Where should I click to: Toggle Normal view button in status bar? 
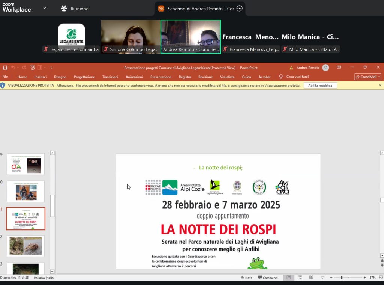pyautogui.click(x=288, y=277)
